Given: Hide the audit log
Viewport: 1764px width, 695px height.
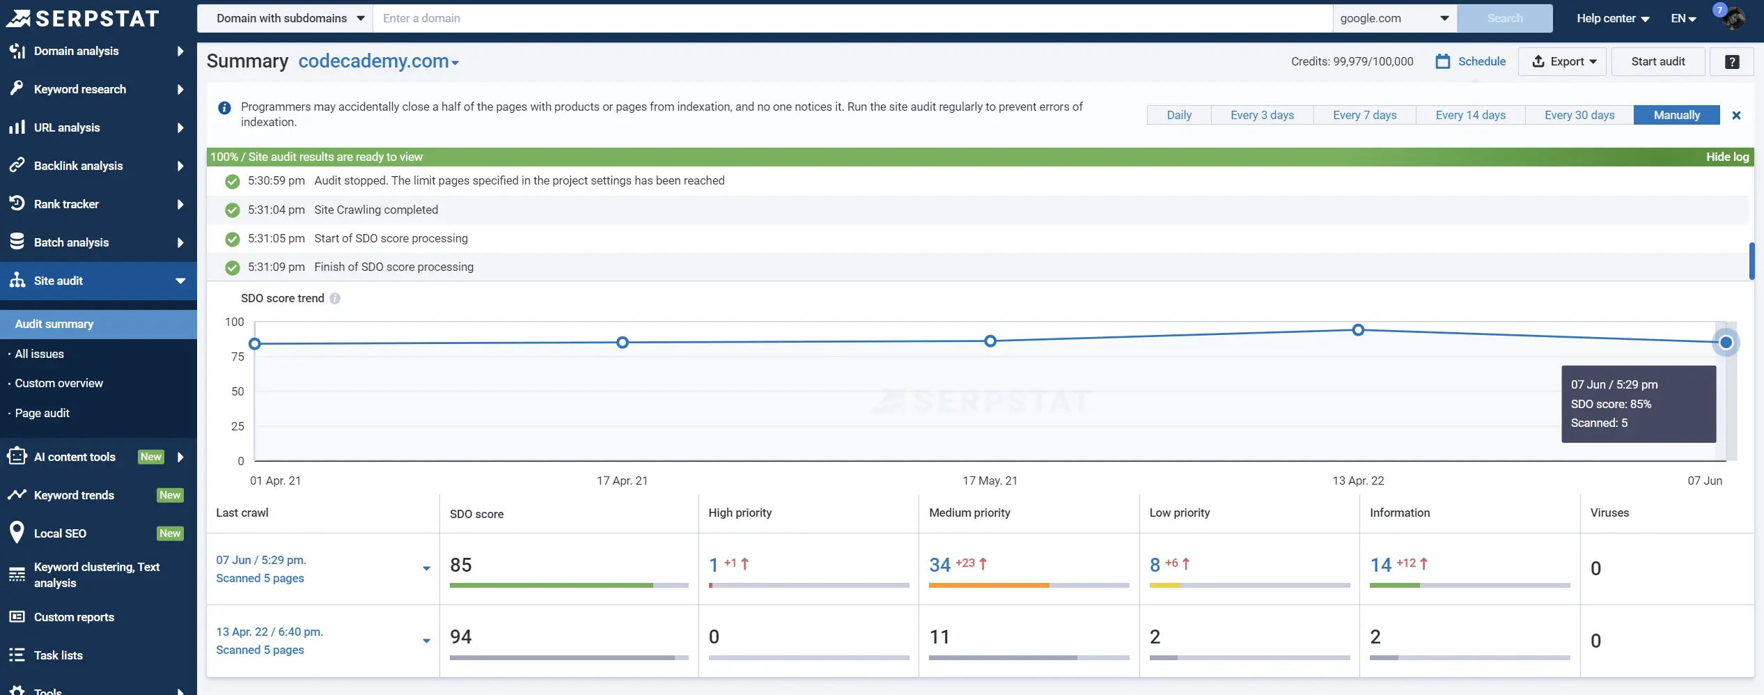Looking at the screenshot, I should tap(1728, 157).
